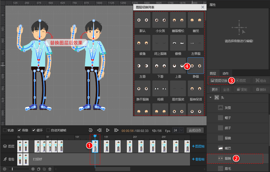Pick the 睡眼惺忪 eye style

coord(178,20)
